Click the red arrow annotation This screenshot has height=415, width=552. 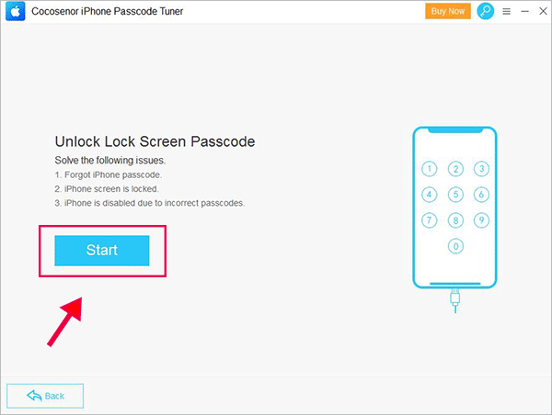[65, 321]
